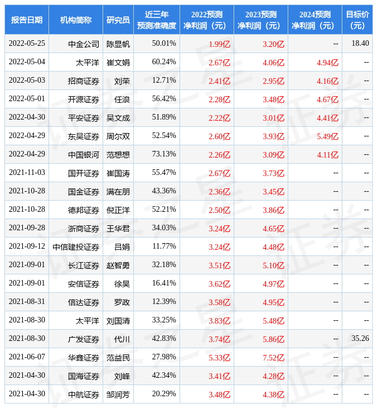
Task: Click researcher 刘荣
Action: coord(122,81)
